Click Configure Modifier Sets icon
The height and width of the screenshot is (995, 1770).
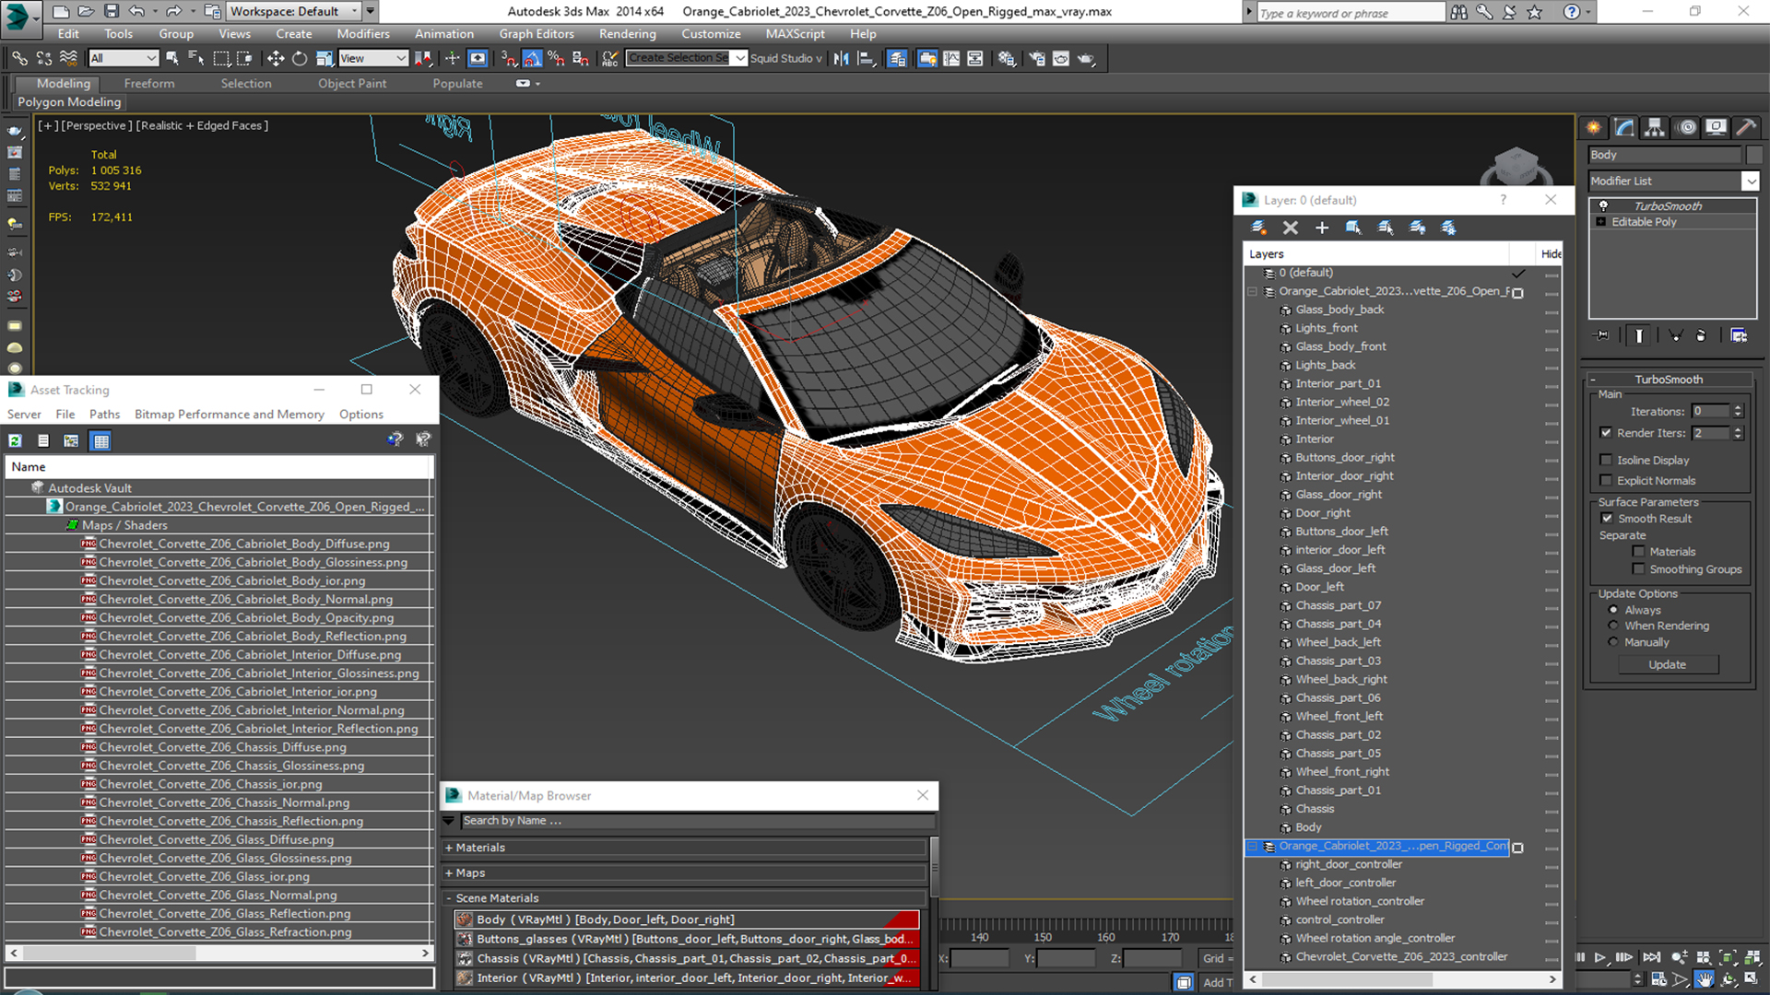point(1739,336)
